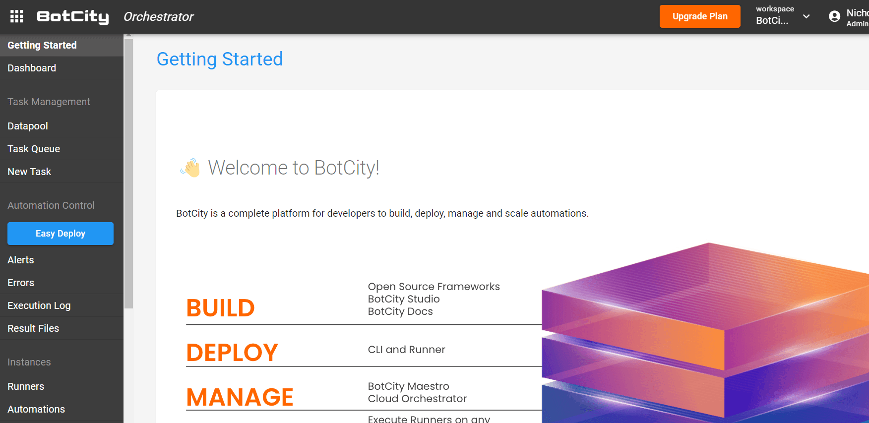Open the Runners page
Screen dimensions: 869x423
[x=62, y=386]
